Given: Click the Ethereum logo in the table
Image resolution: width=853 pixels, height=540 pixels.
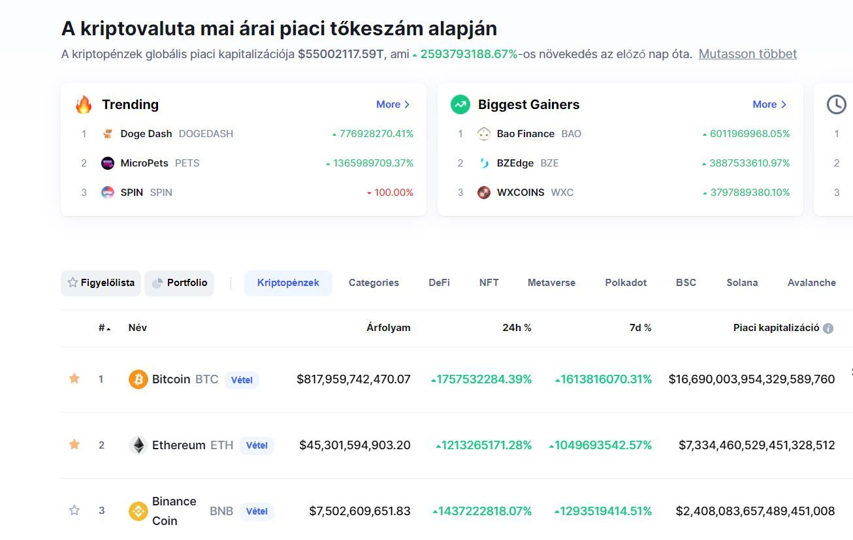Looking at the screenshot, I should [x=138, y=445].
